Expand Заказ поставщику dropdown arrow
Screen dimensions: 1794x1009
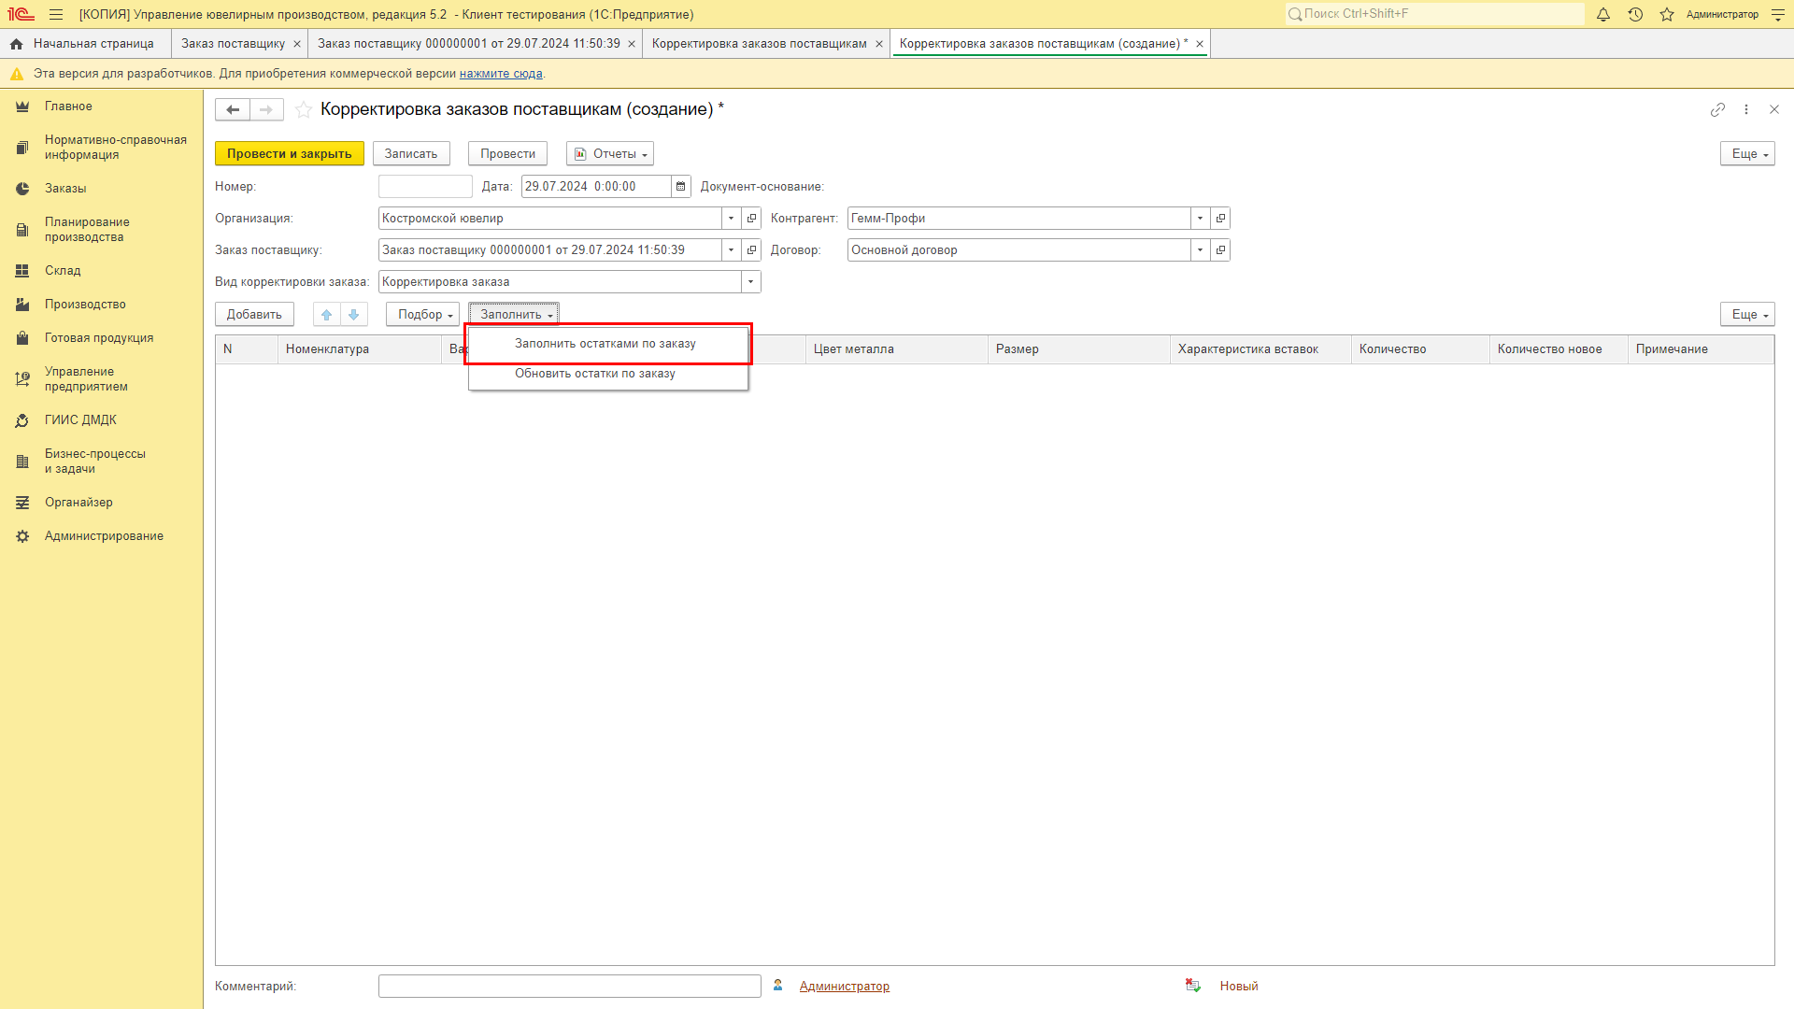(732, 250)
